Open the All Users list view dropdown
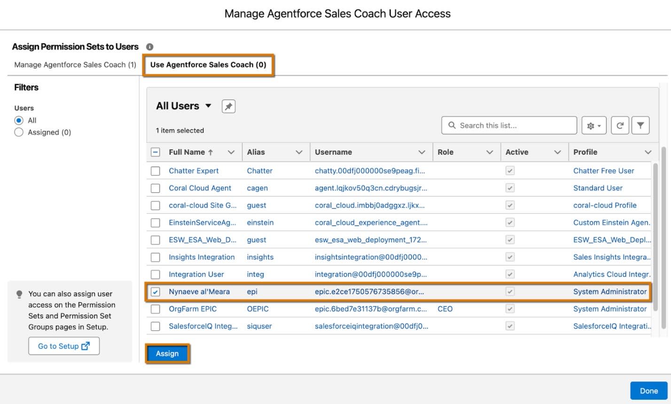 208,106
